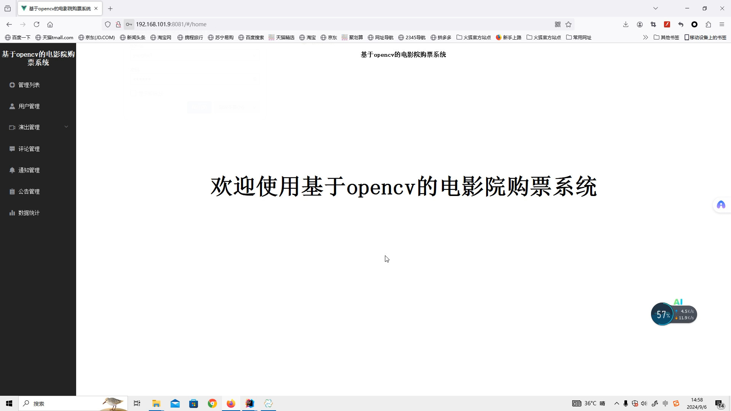Screen dimensions: 731x411
Task: Open Windows Start menu
Action: coord(9,403)
